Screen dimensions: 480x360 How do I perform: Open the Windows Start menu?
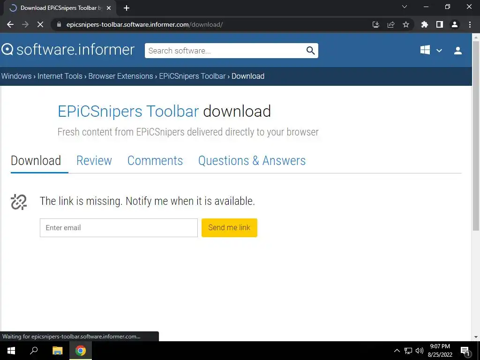click(11, 351)
